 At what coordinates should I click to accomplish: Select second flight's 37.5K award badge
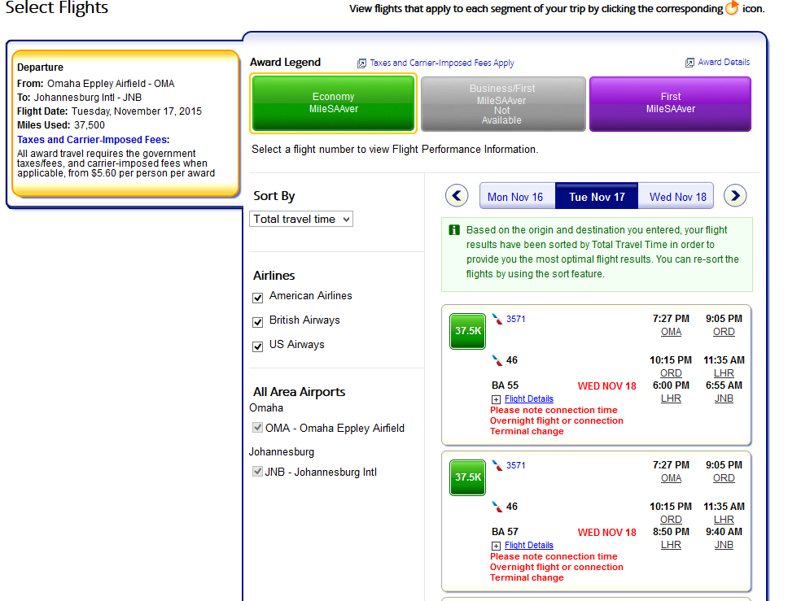point(468,477)
